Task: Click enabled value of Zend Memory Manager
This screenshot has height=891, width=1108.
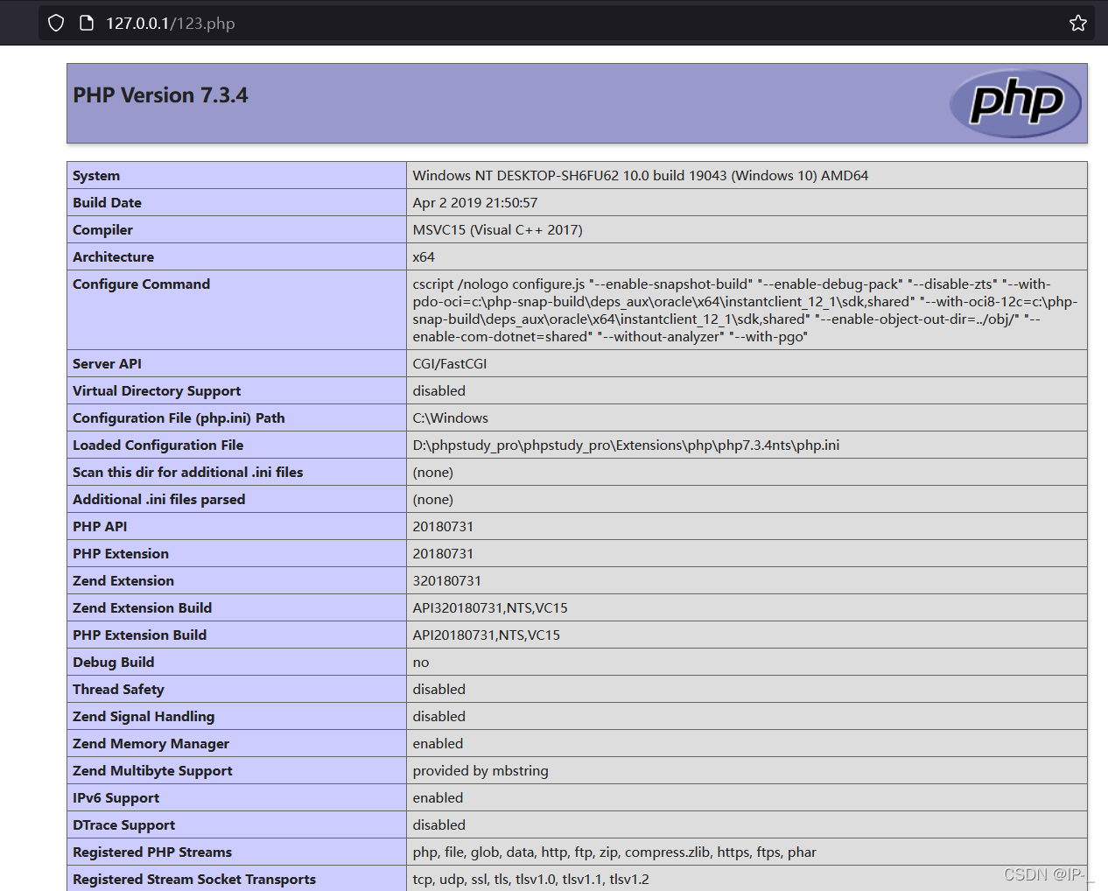Action: click(x=438, y=744)
